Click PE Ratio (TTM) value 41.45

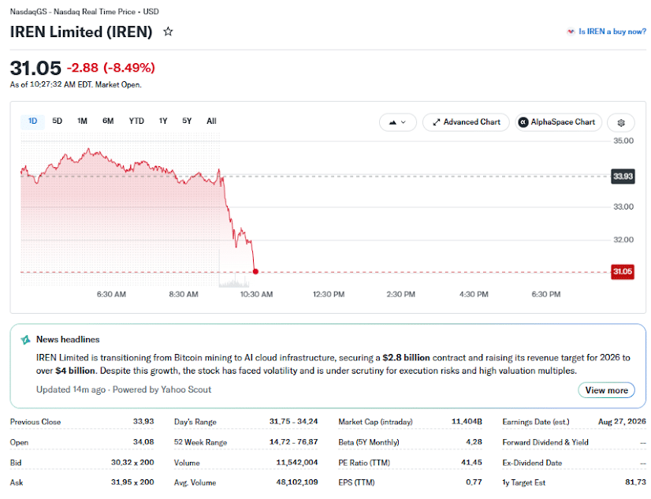(x=471, y=463)
